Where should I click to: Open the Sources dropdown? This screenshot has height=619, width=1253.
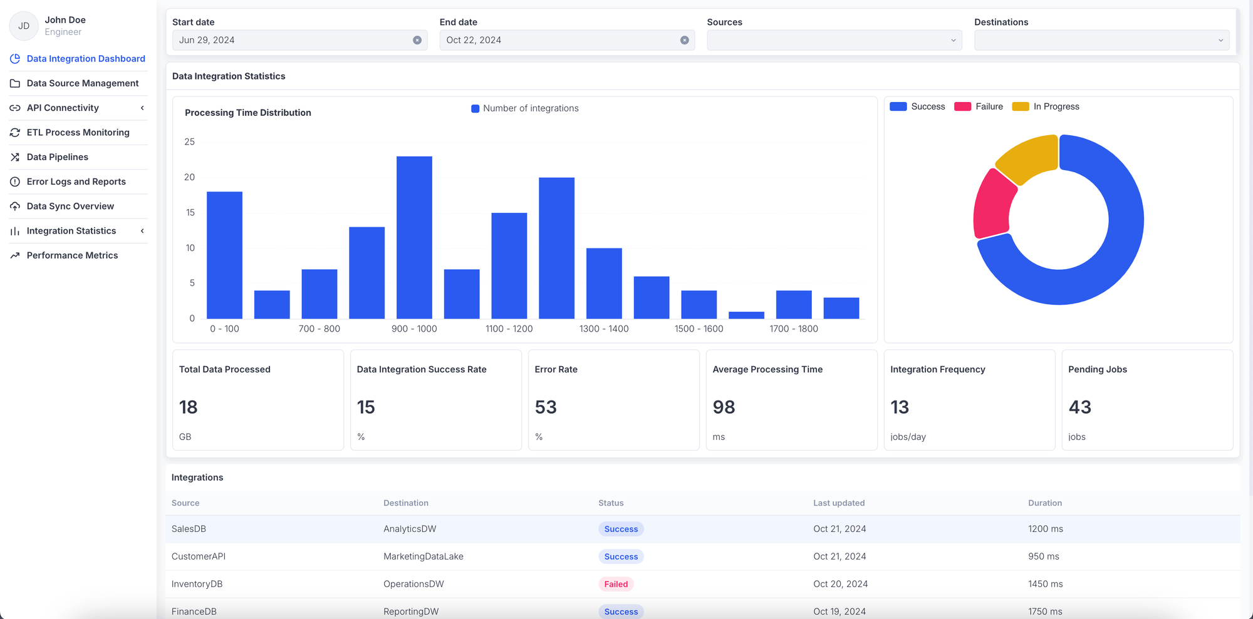(834, 40)
